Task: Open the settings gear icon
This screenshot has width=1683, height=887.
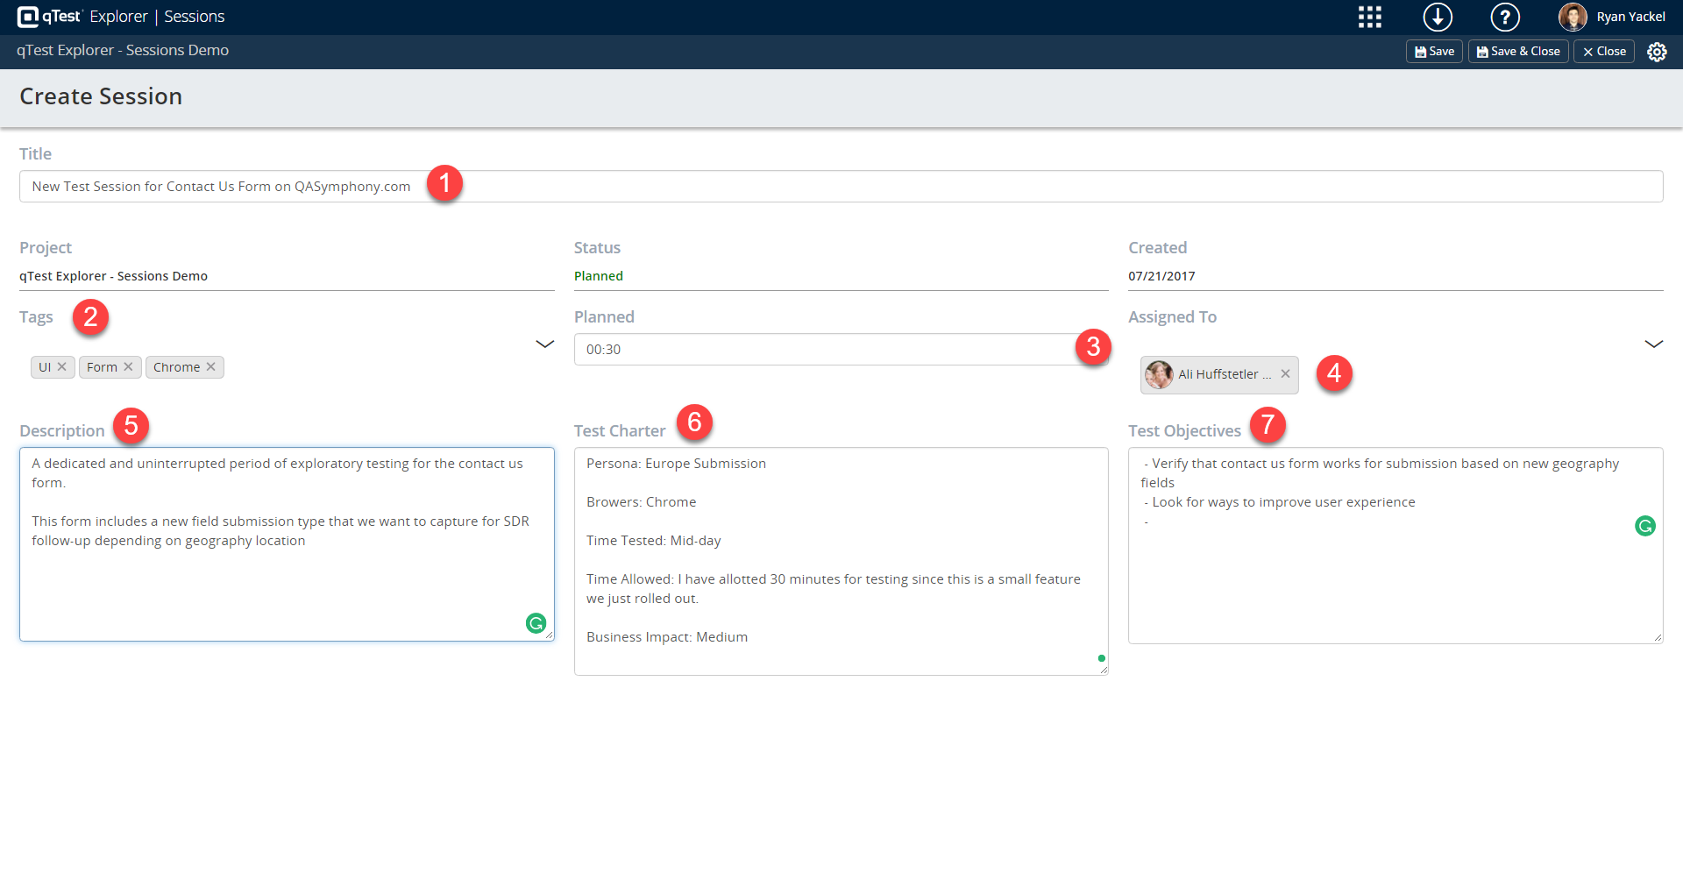Action: (1657, 52)
